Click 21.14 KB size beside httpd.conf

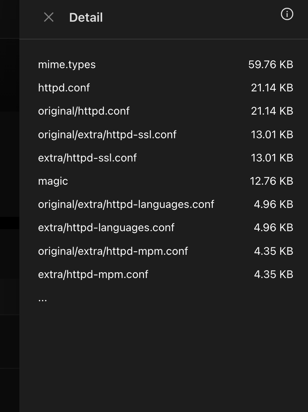pos(272,88)
